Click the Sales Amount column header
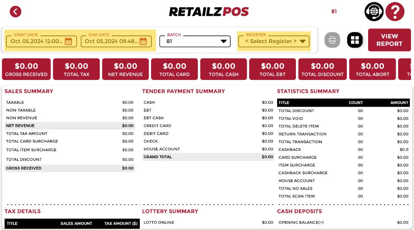Image resolution: width=414 pixels, height=230 pixels. pyautogui.click(x=76, y=223)
